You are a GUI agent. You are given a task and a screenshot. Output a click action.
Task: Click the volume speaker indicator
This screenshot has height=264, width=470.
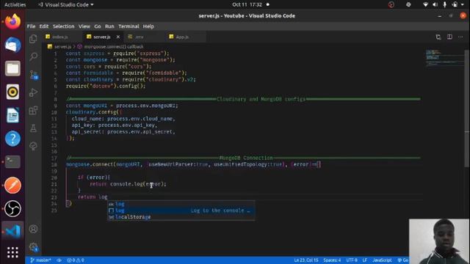pos(435,4)
